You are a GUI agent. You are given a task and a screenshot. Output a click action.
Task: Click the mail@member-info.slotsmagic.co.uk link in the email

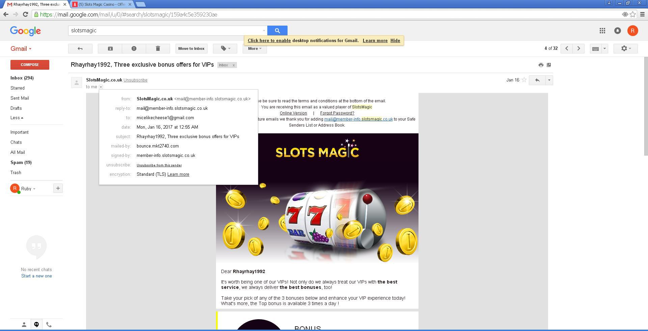pos(358,119)
